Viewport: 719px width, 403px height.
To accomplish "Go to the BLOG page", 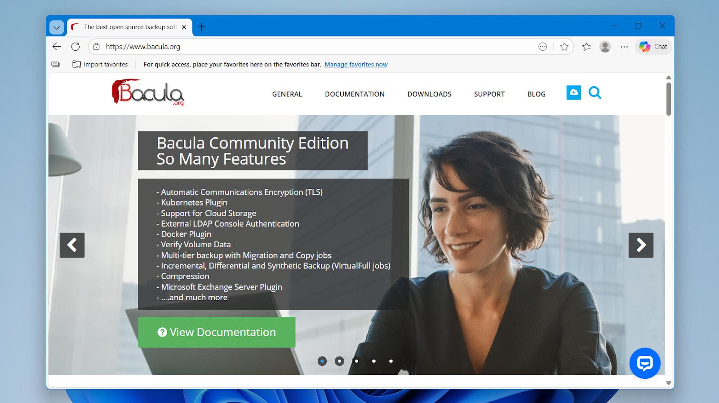I will [537, 94].
